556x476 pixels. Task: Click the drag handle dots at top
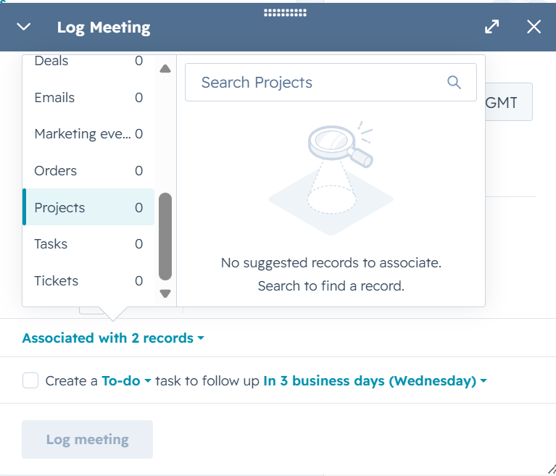285,13
